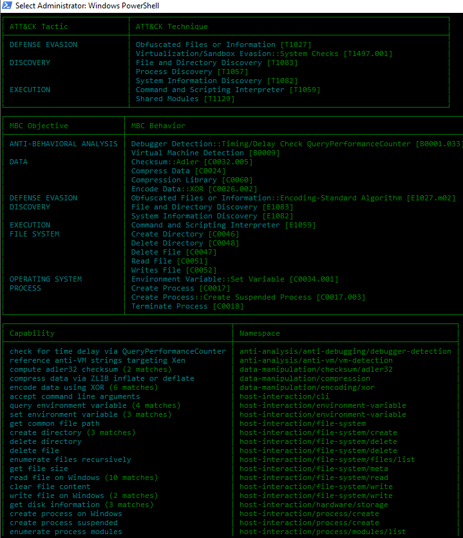463x538 pixels.
Task: Click the 'Namespace' column header
Action: 260,333
